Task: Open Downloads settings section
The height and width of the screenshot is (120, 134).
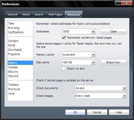Action: pos(20,50)
